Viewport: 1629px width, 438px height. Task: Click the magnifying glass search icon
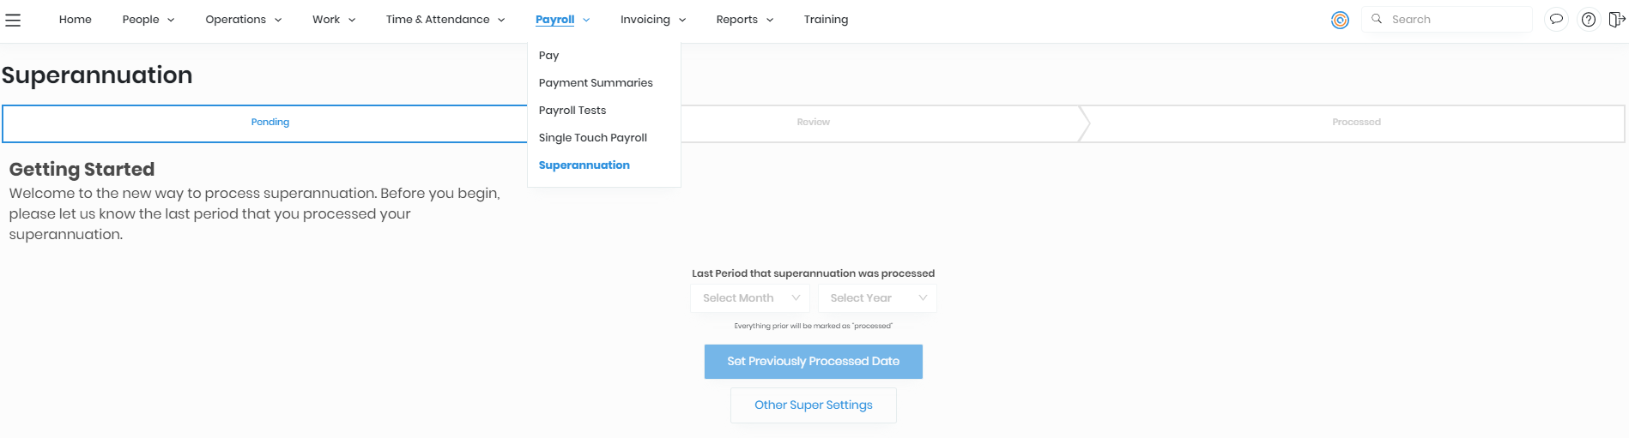point(1377,19)
